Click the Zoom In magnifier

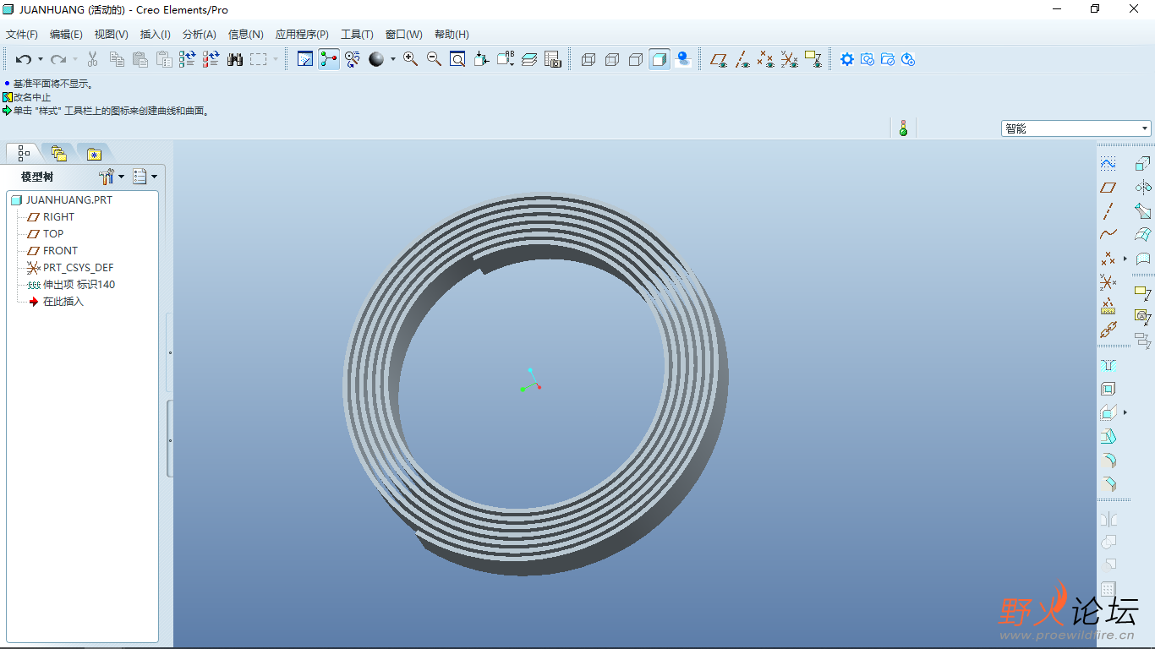point(411,59)
